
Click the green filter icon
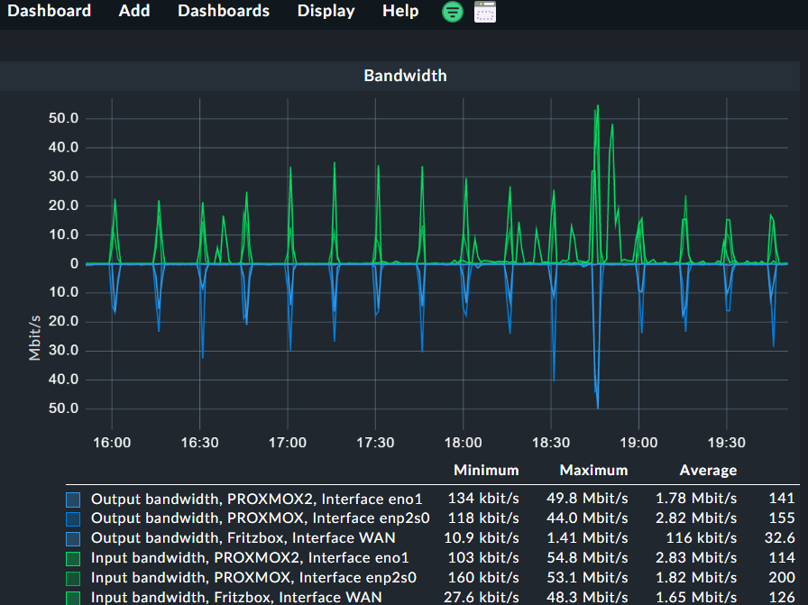click(x=453, y=12)
